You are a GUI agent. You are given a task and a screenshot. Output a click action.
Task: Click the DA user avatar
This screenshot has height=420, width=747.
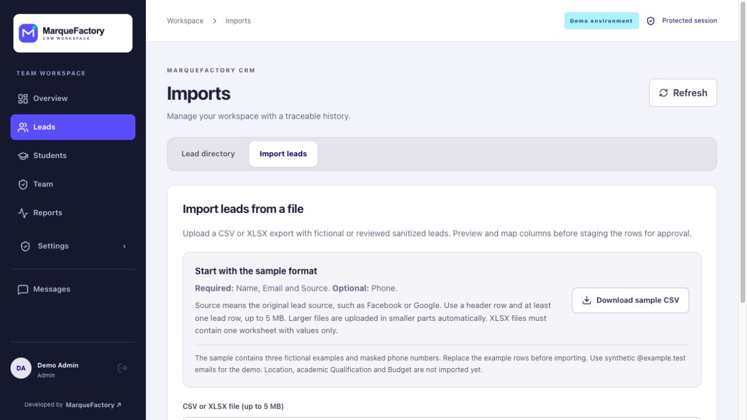coord(21,368)
